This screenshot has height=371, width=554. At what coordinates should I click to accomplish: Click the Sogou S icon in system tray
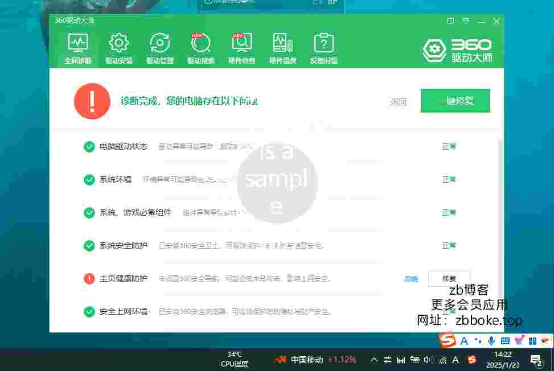point(471,360)
